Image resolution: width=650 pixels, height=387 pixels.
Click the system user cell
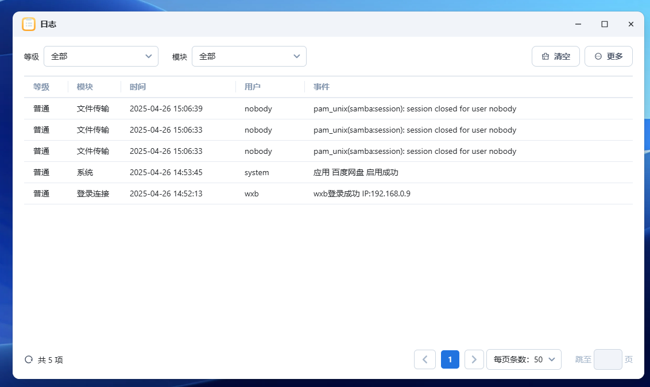point(257,172)
